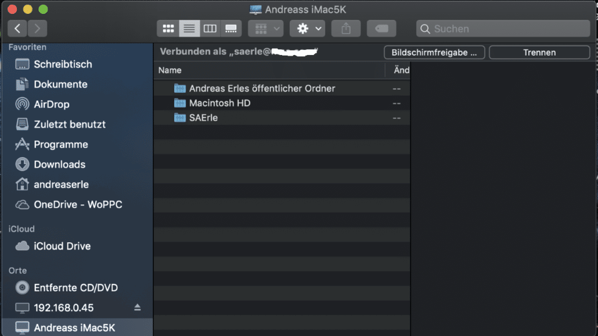Click the Bildschirmfreigabe button
The width and height of the screenshot is (598, 336).
[434, 52]
